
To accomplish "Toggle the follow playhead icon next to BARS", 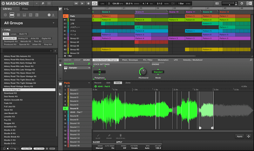I will 173,3.
